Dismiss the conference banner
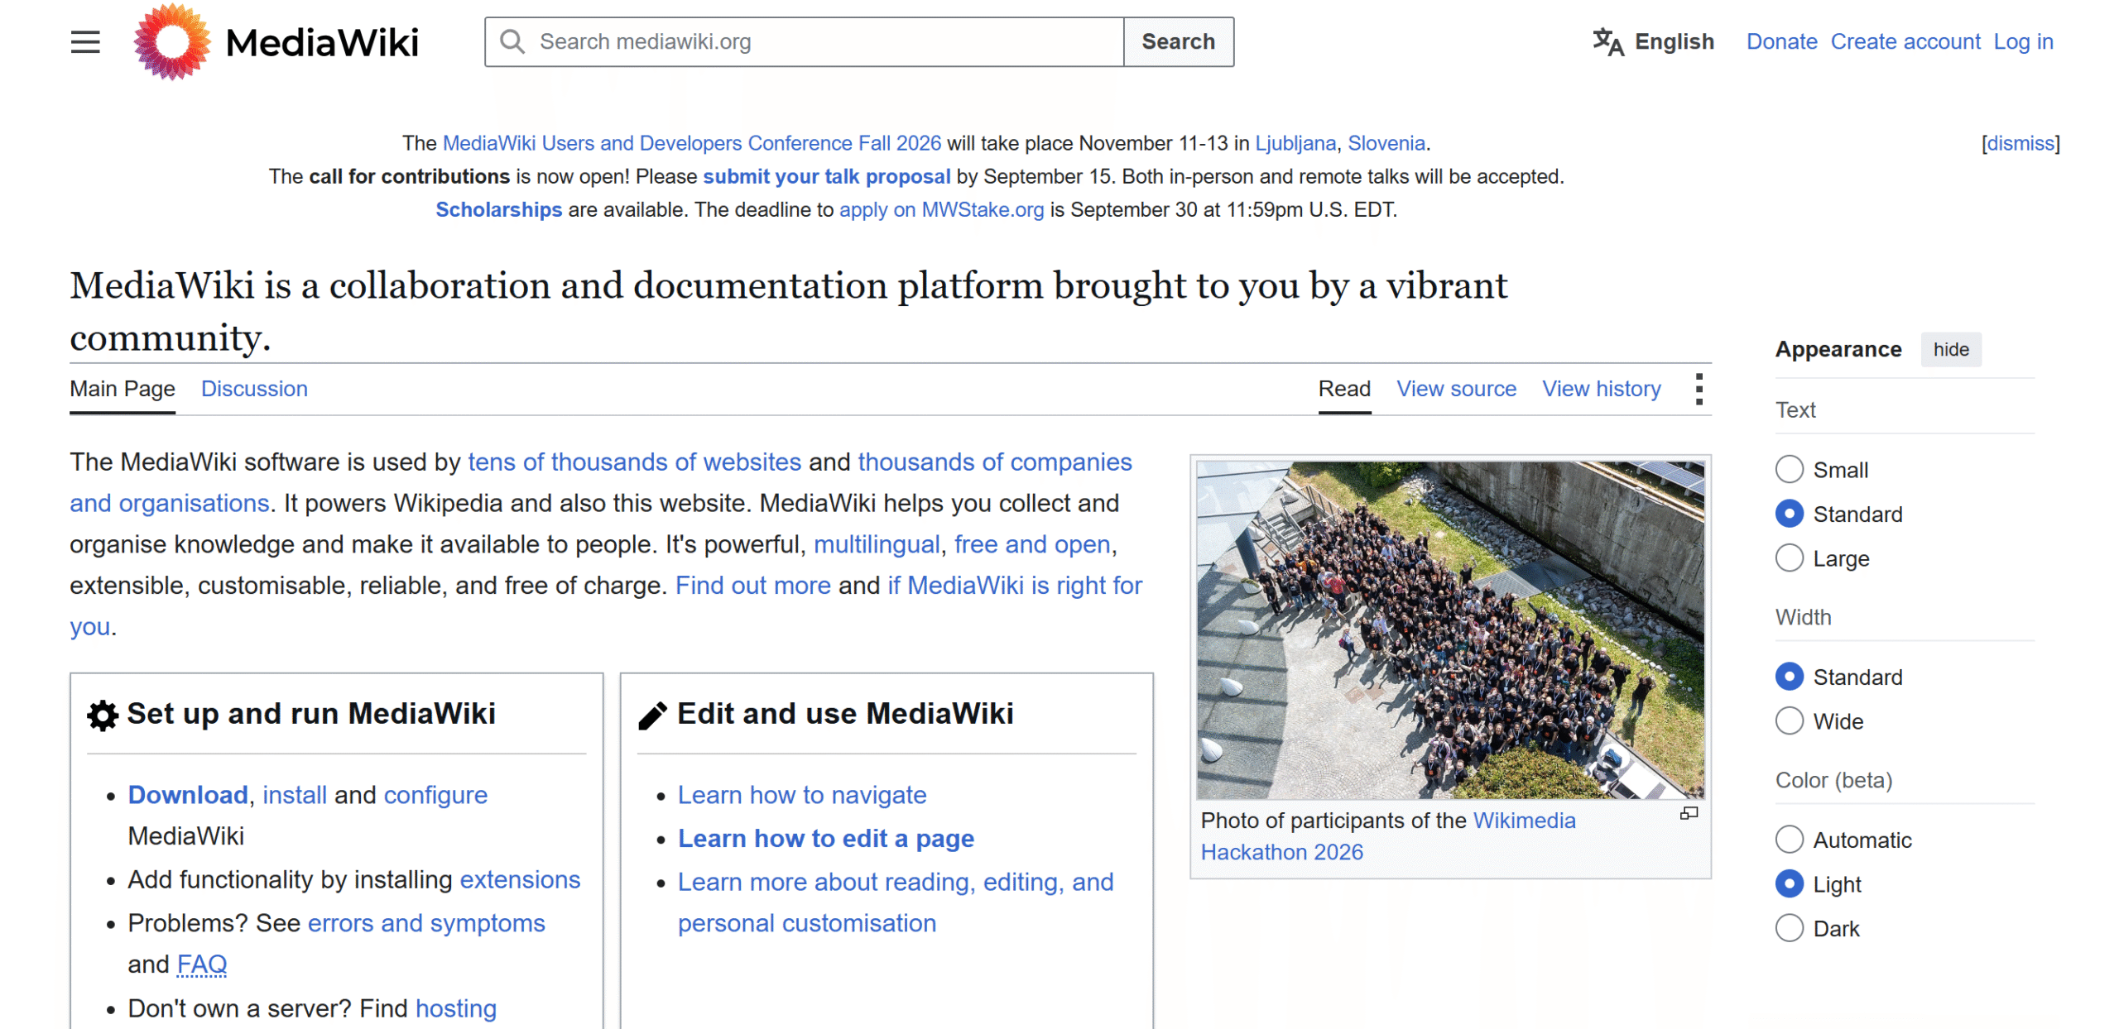The height and width of the screenshot is (1029, 2119). [x=2020, y=143]
